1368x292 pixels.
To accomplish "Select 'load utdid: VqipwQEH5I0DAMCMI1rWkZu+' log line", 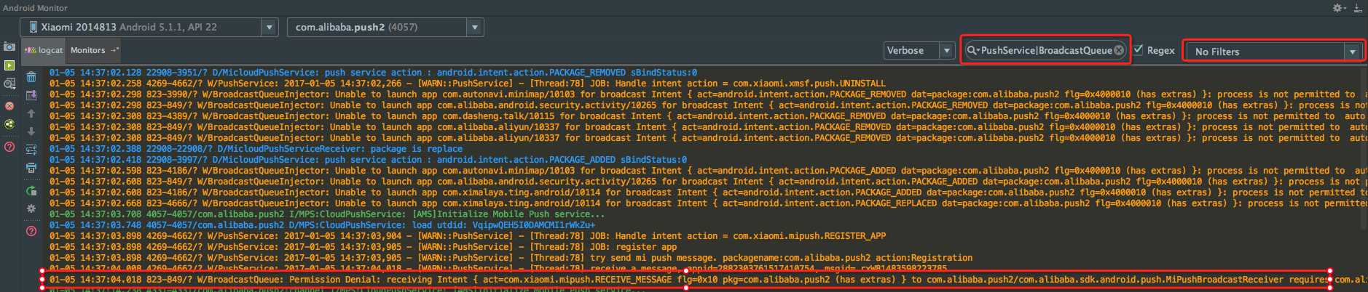I will (x=322, y=225).
